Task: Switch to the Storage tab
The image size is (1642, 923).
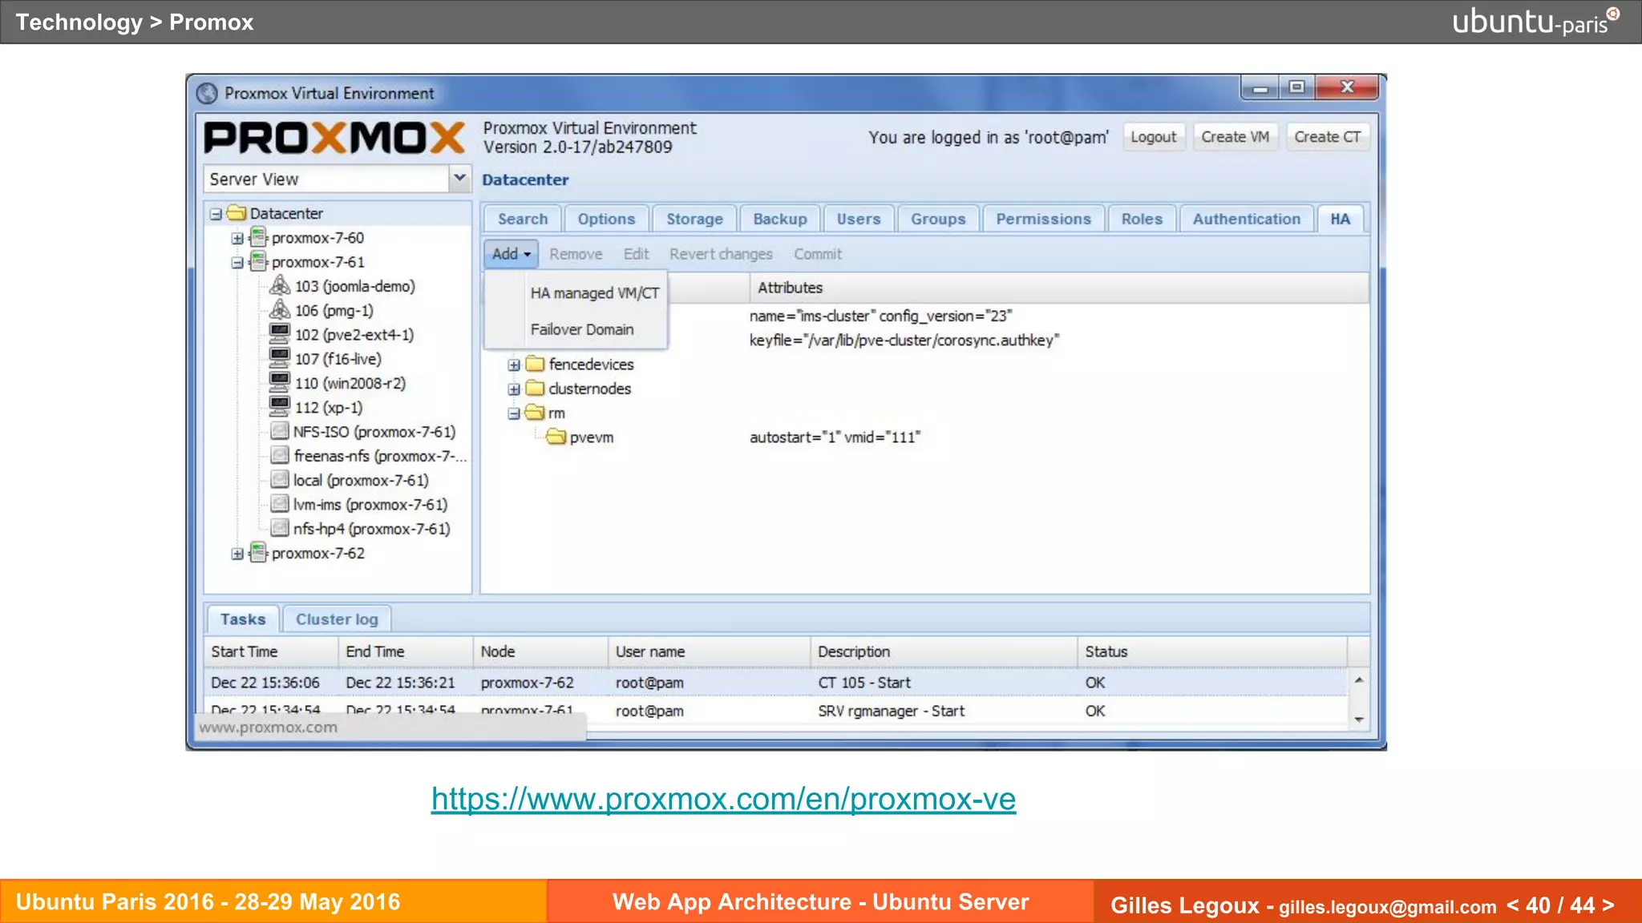Action: click(694, 219)
